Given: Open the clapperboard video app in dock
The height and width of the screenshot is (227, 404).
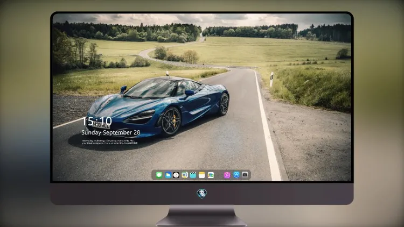Looking at the screenshot, I should 193,175.
